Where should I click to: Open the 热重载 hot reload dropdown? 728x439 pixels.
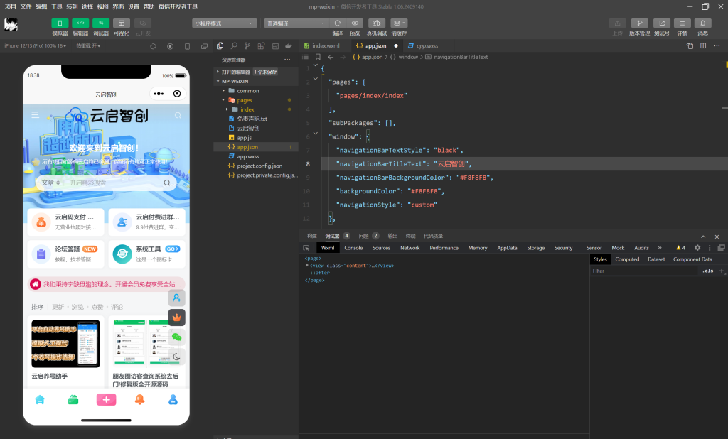click(88, 46)
